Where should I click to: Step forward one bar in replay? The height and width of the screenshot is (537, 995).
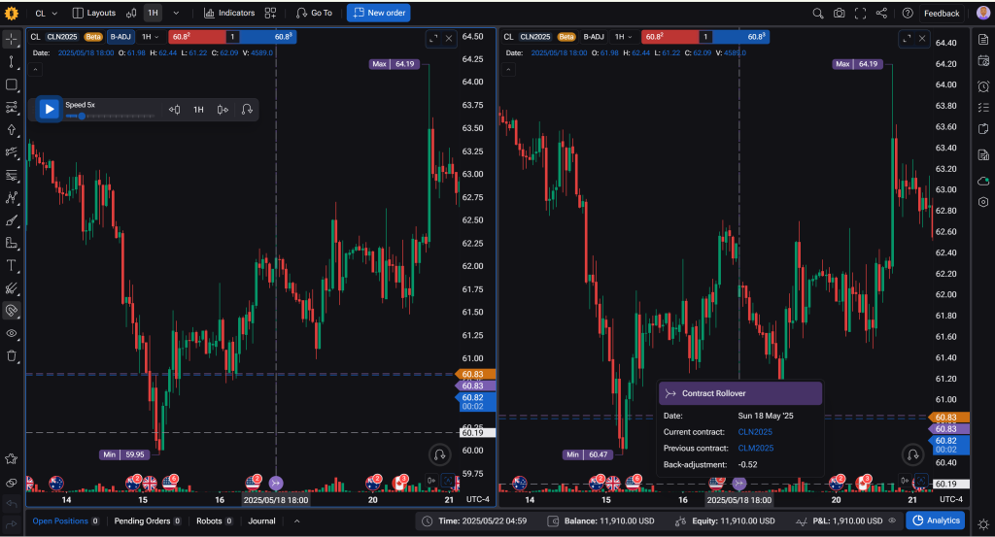click(223, 110)
